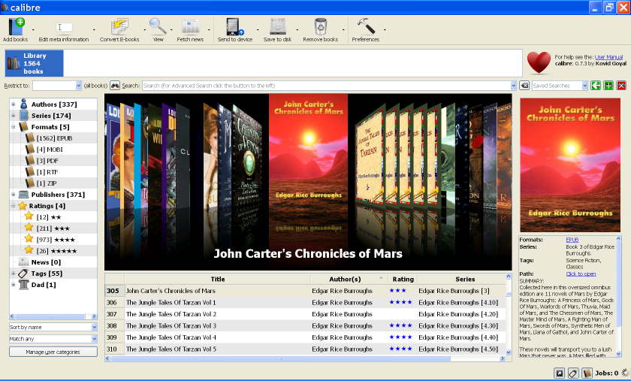Select the EPUB format filter in the tree
The height and width of the screenshot is (381, 631).
tap(53, 138)
